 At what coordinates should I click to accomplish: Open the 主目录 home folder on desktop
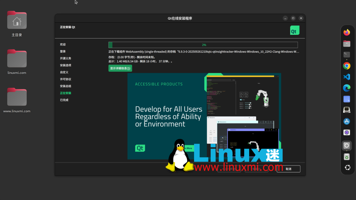[16, 20]
